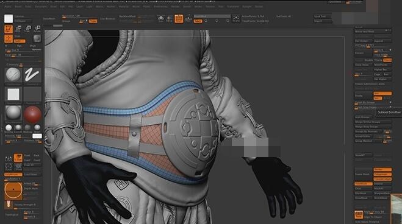
Task: Click the Frame Mesh button
Action: coord(364,174)
